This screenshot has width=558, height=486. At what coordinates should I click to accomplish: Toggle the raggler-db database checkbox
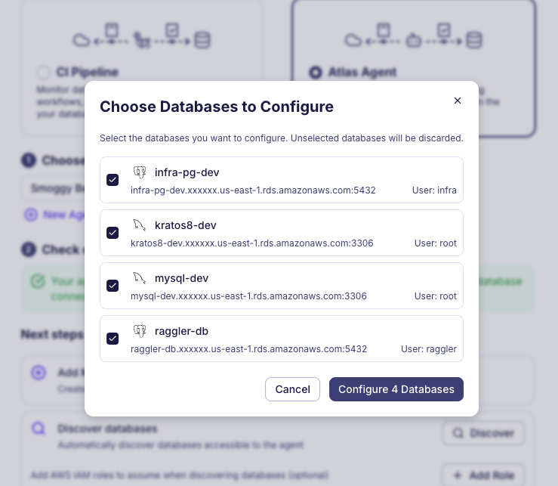click(113, 339)
